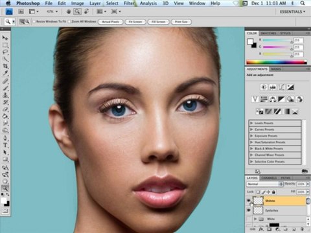
Task: Select the Healing Brush tool
Action: (5, 81)
